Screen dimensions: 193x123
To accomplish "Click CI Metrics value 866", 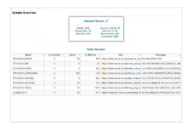I will [98, 59].
